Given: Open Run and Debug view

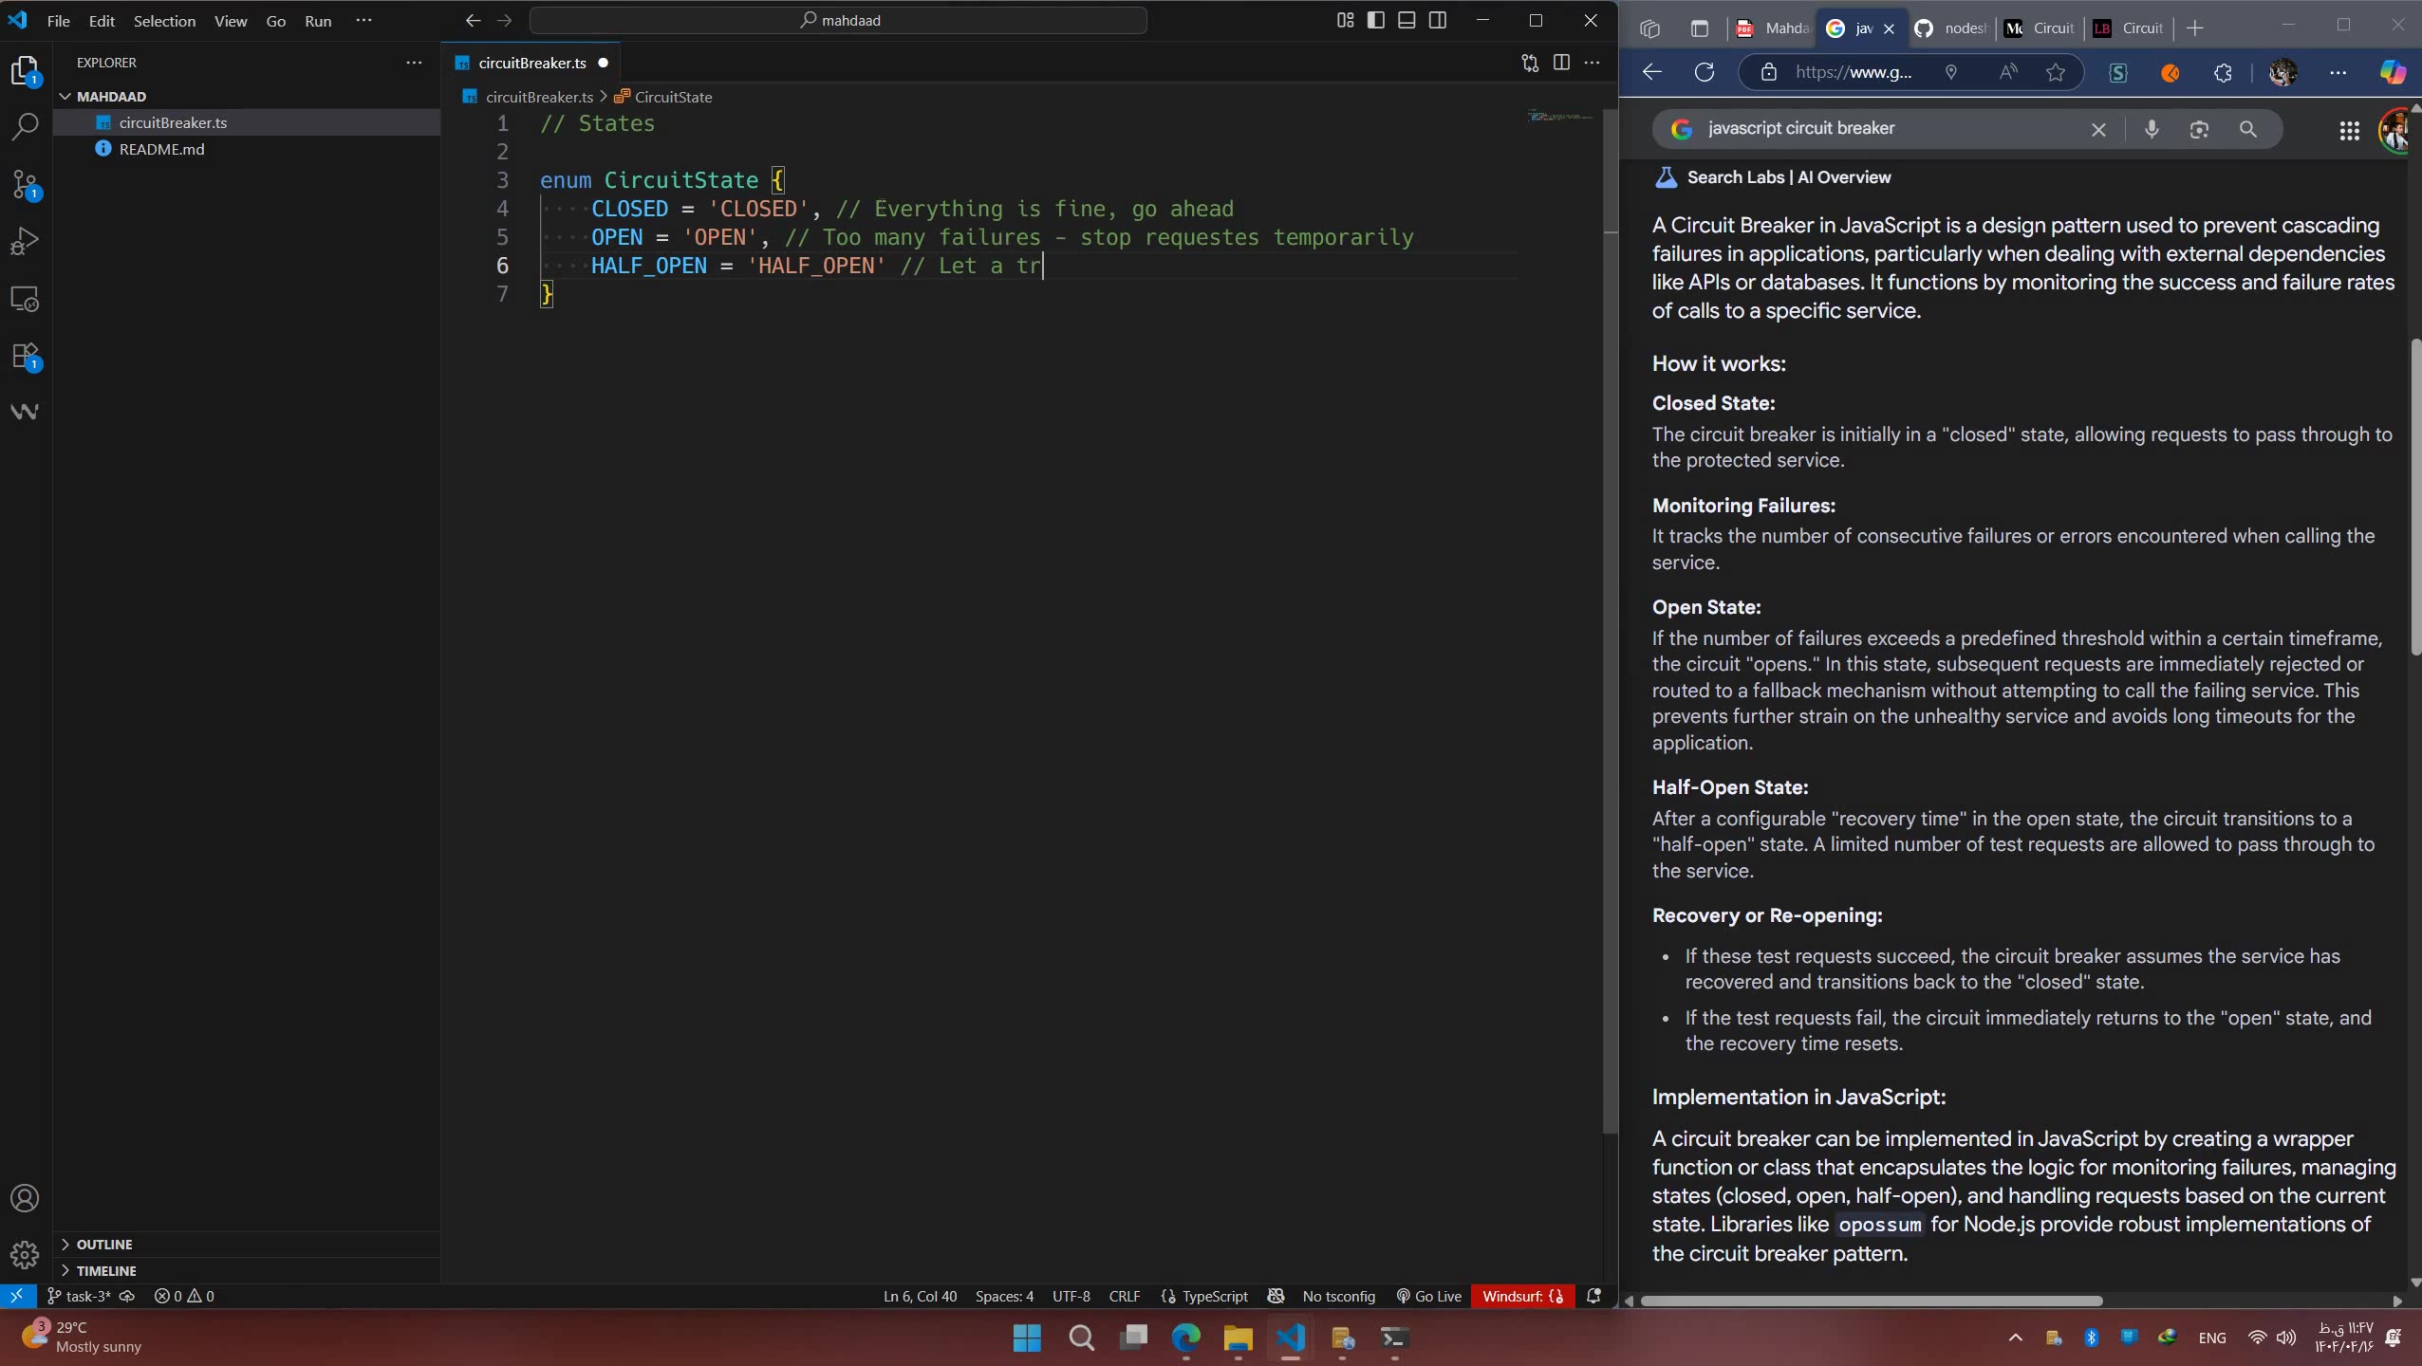Looking at the screenshot, I should click(x=25, y=242).
